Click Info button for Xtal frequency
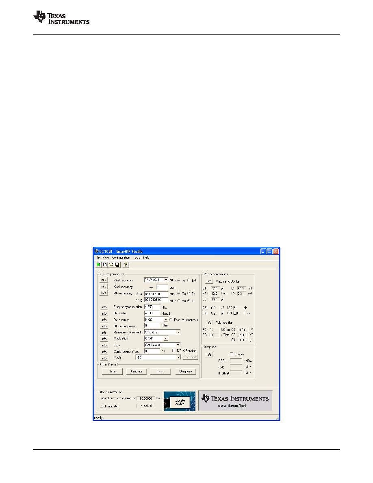 pos(104,280)
